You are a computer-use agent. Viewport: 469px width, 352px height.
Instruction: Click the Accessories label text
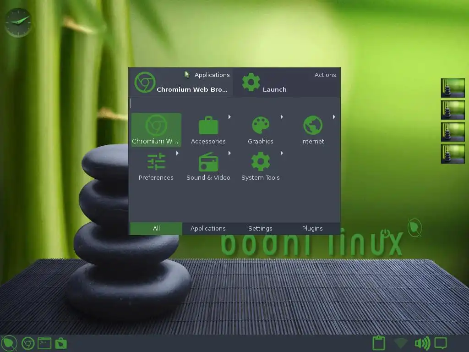coord(208,141)
